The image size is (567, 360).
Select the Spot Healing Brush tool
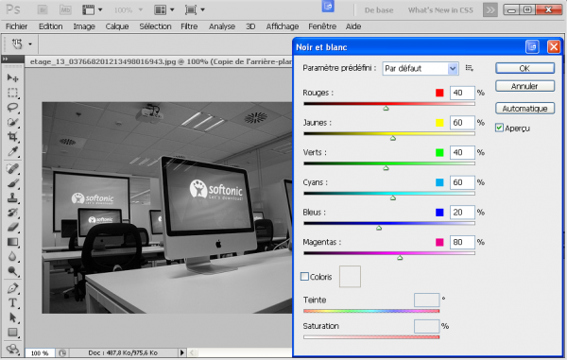[x=12, y=168]
